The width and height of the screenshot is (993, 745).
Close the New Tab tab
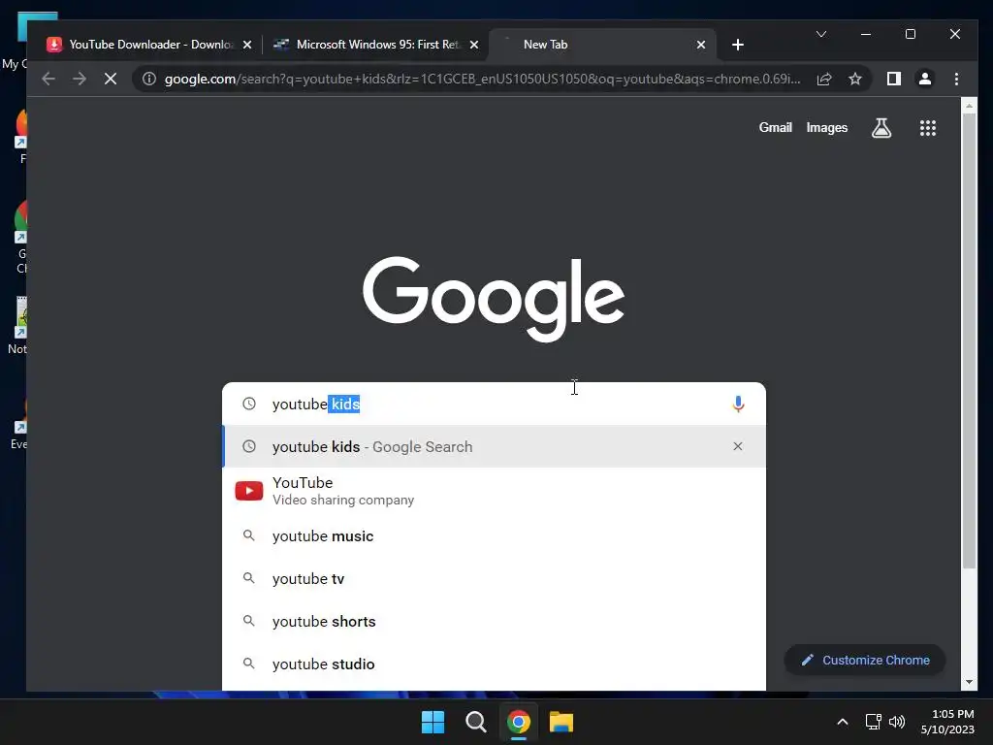(701, 45)
